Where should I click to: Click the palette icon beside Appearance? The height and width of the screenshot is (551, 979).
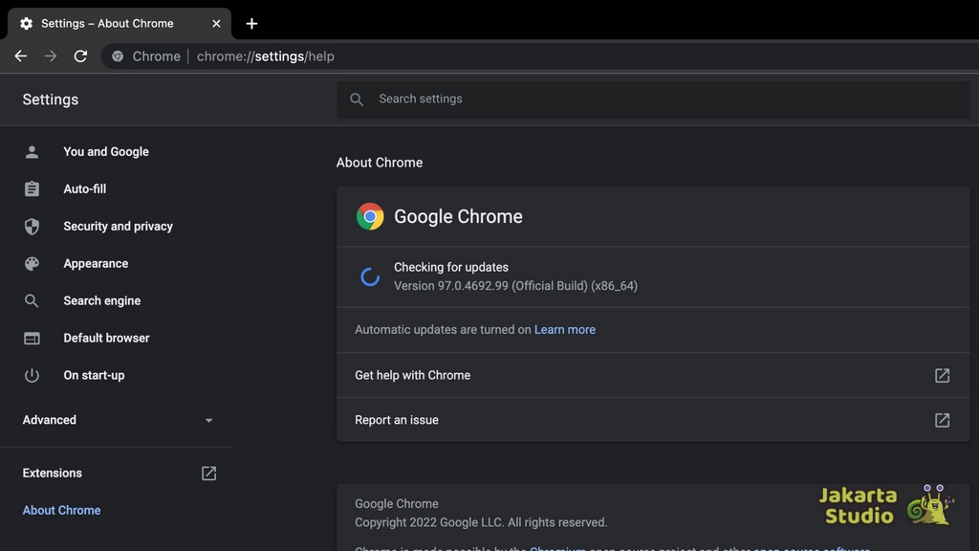coord(32,264)
